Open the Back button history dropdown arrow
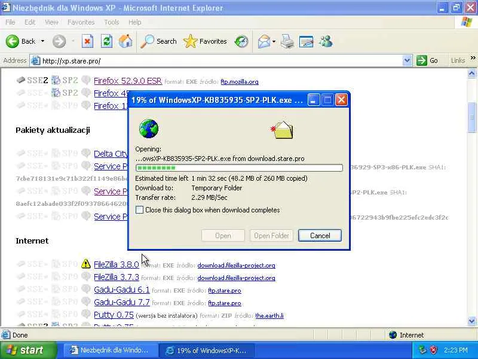The width and height of the screenshot is (478, 359). pyautogui.click(x=42, y=41)
